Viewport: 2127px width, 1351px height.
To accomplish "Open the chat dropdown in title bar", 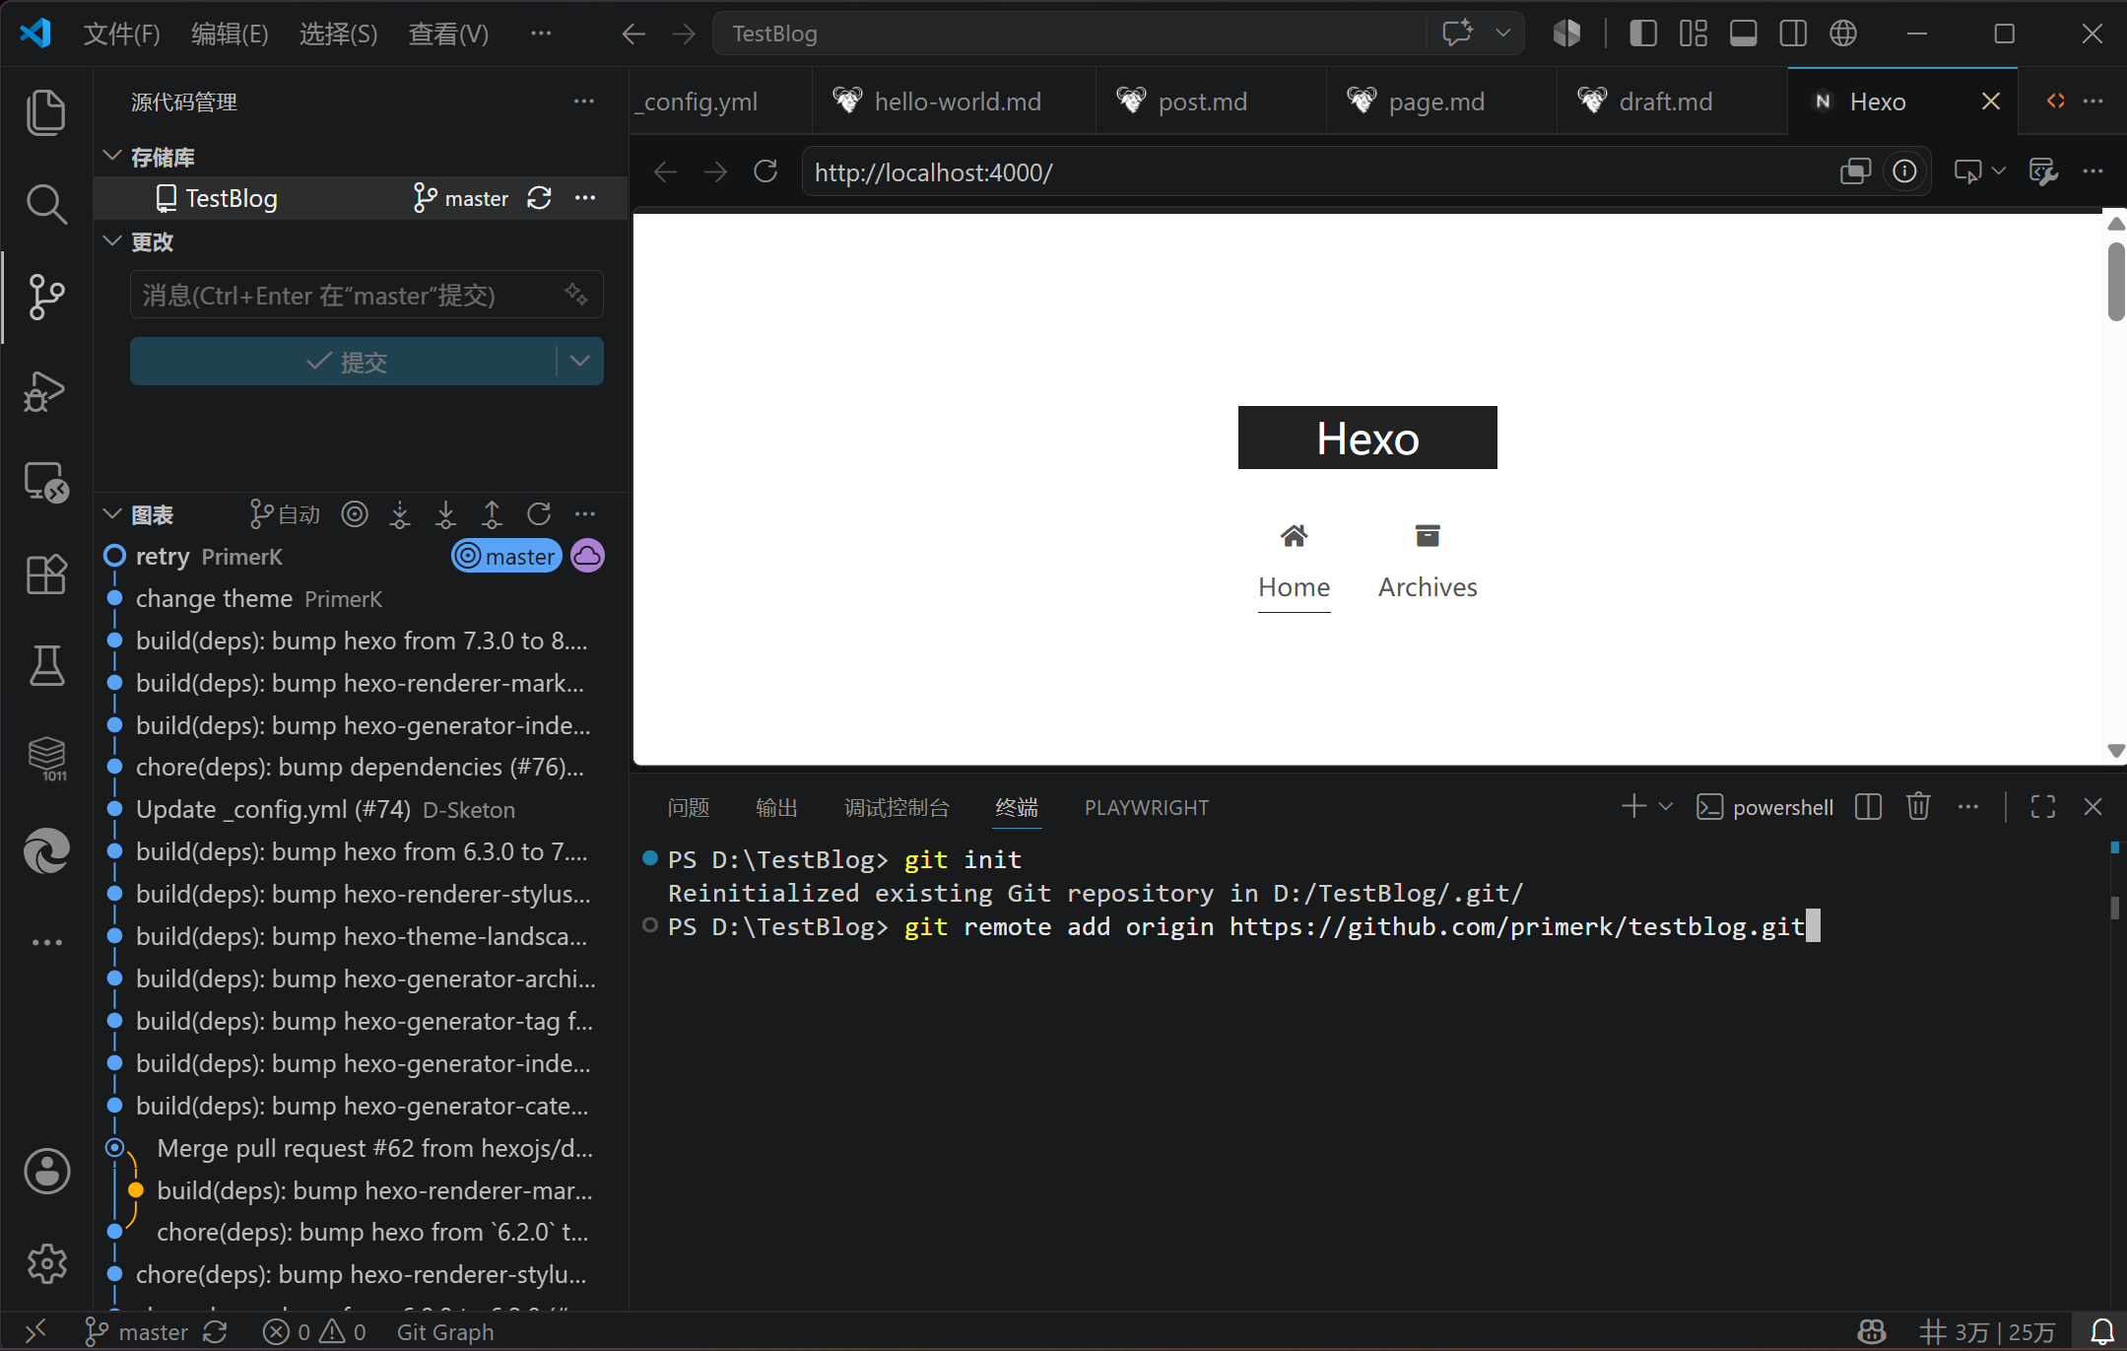I will tap(1503, 34).
